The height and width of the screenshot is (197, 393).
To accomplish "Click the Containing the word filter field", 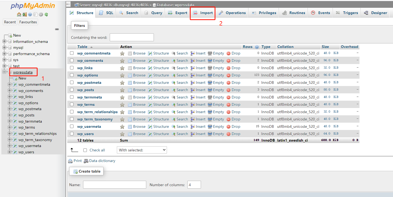I will (132, 37).
